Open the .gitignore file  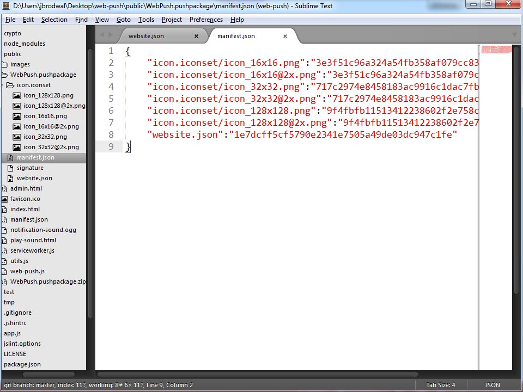(x=17, y=313)
